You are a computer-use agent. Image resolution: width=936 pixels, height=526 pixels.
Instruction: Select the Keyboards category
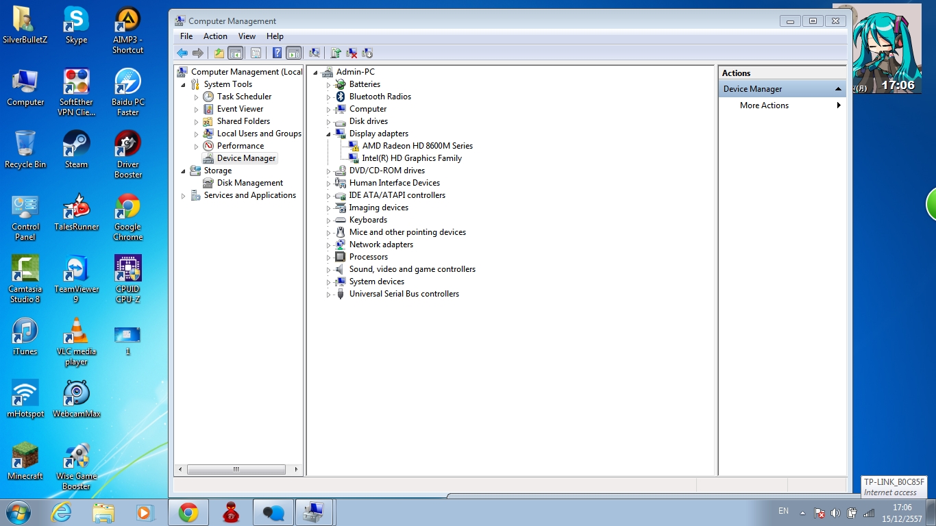click(368, 220)
